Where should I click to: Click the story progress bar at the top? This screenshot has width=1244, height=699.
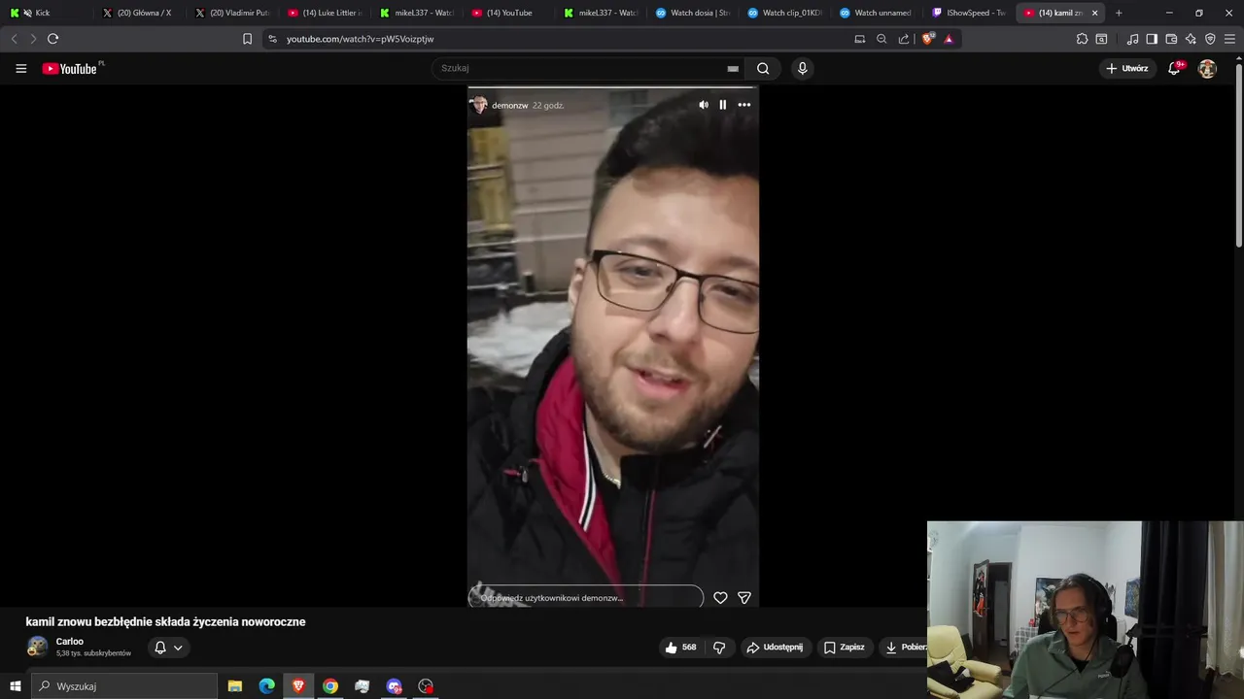[613, 89]
